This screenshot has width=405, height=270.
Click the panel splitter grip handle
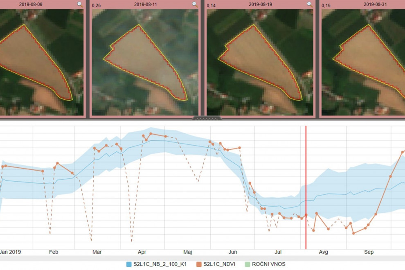207,118
